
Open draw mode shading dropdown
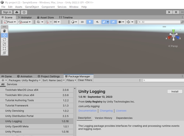point(74,22)
